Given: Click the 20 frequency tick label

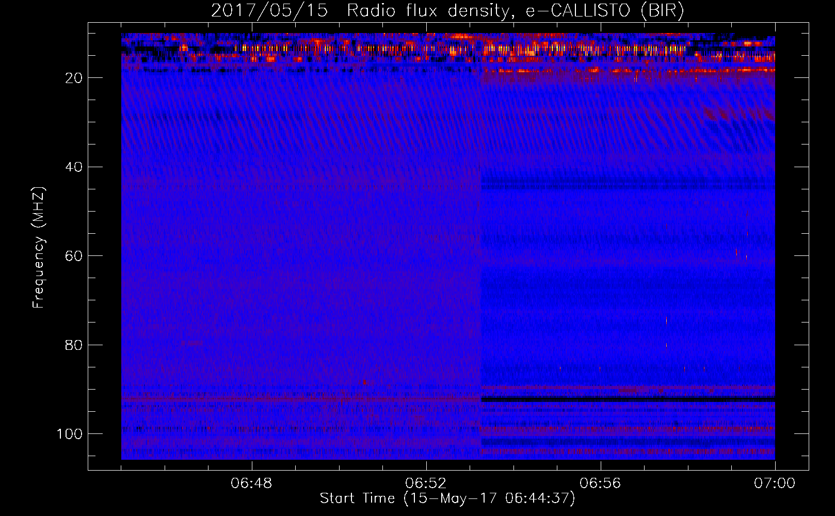Looking at the screenshot, I should (x=74, y=78).
